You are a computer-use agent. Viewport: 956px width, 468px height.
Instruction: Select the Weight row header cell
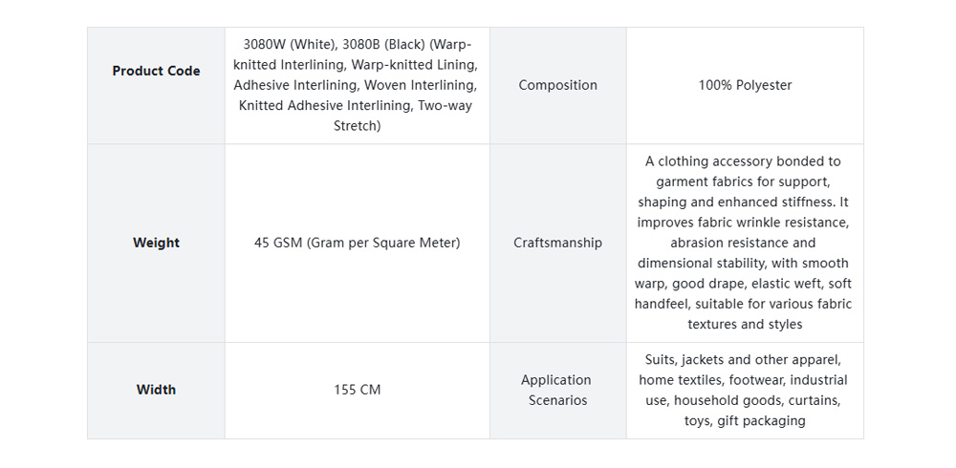pyautogui.click(x=156, y=243)
